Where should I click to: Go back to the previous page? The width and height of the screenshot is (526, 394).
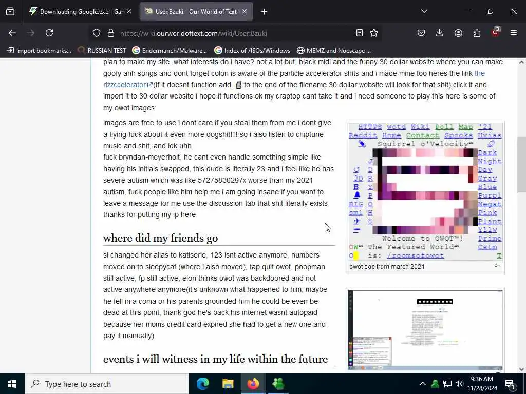tap(12, 33)
